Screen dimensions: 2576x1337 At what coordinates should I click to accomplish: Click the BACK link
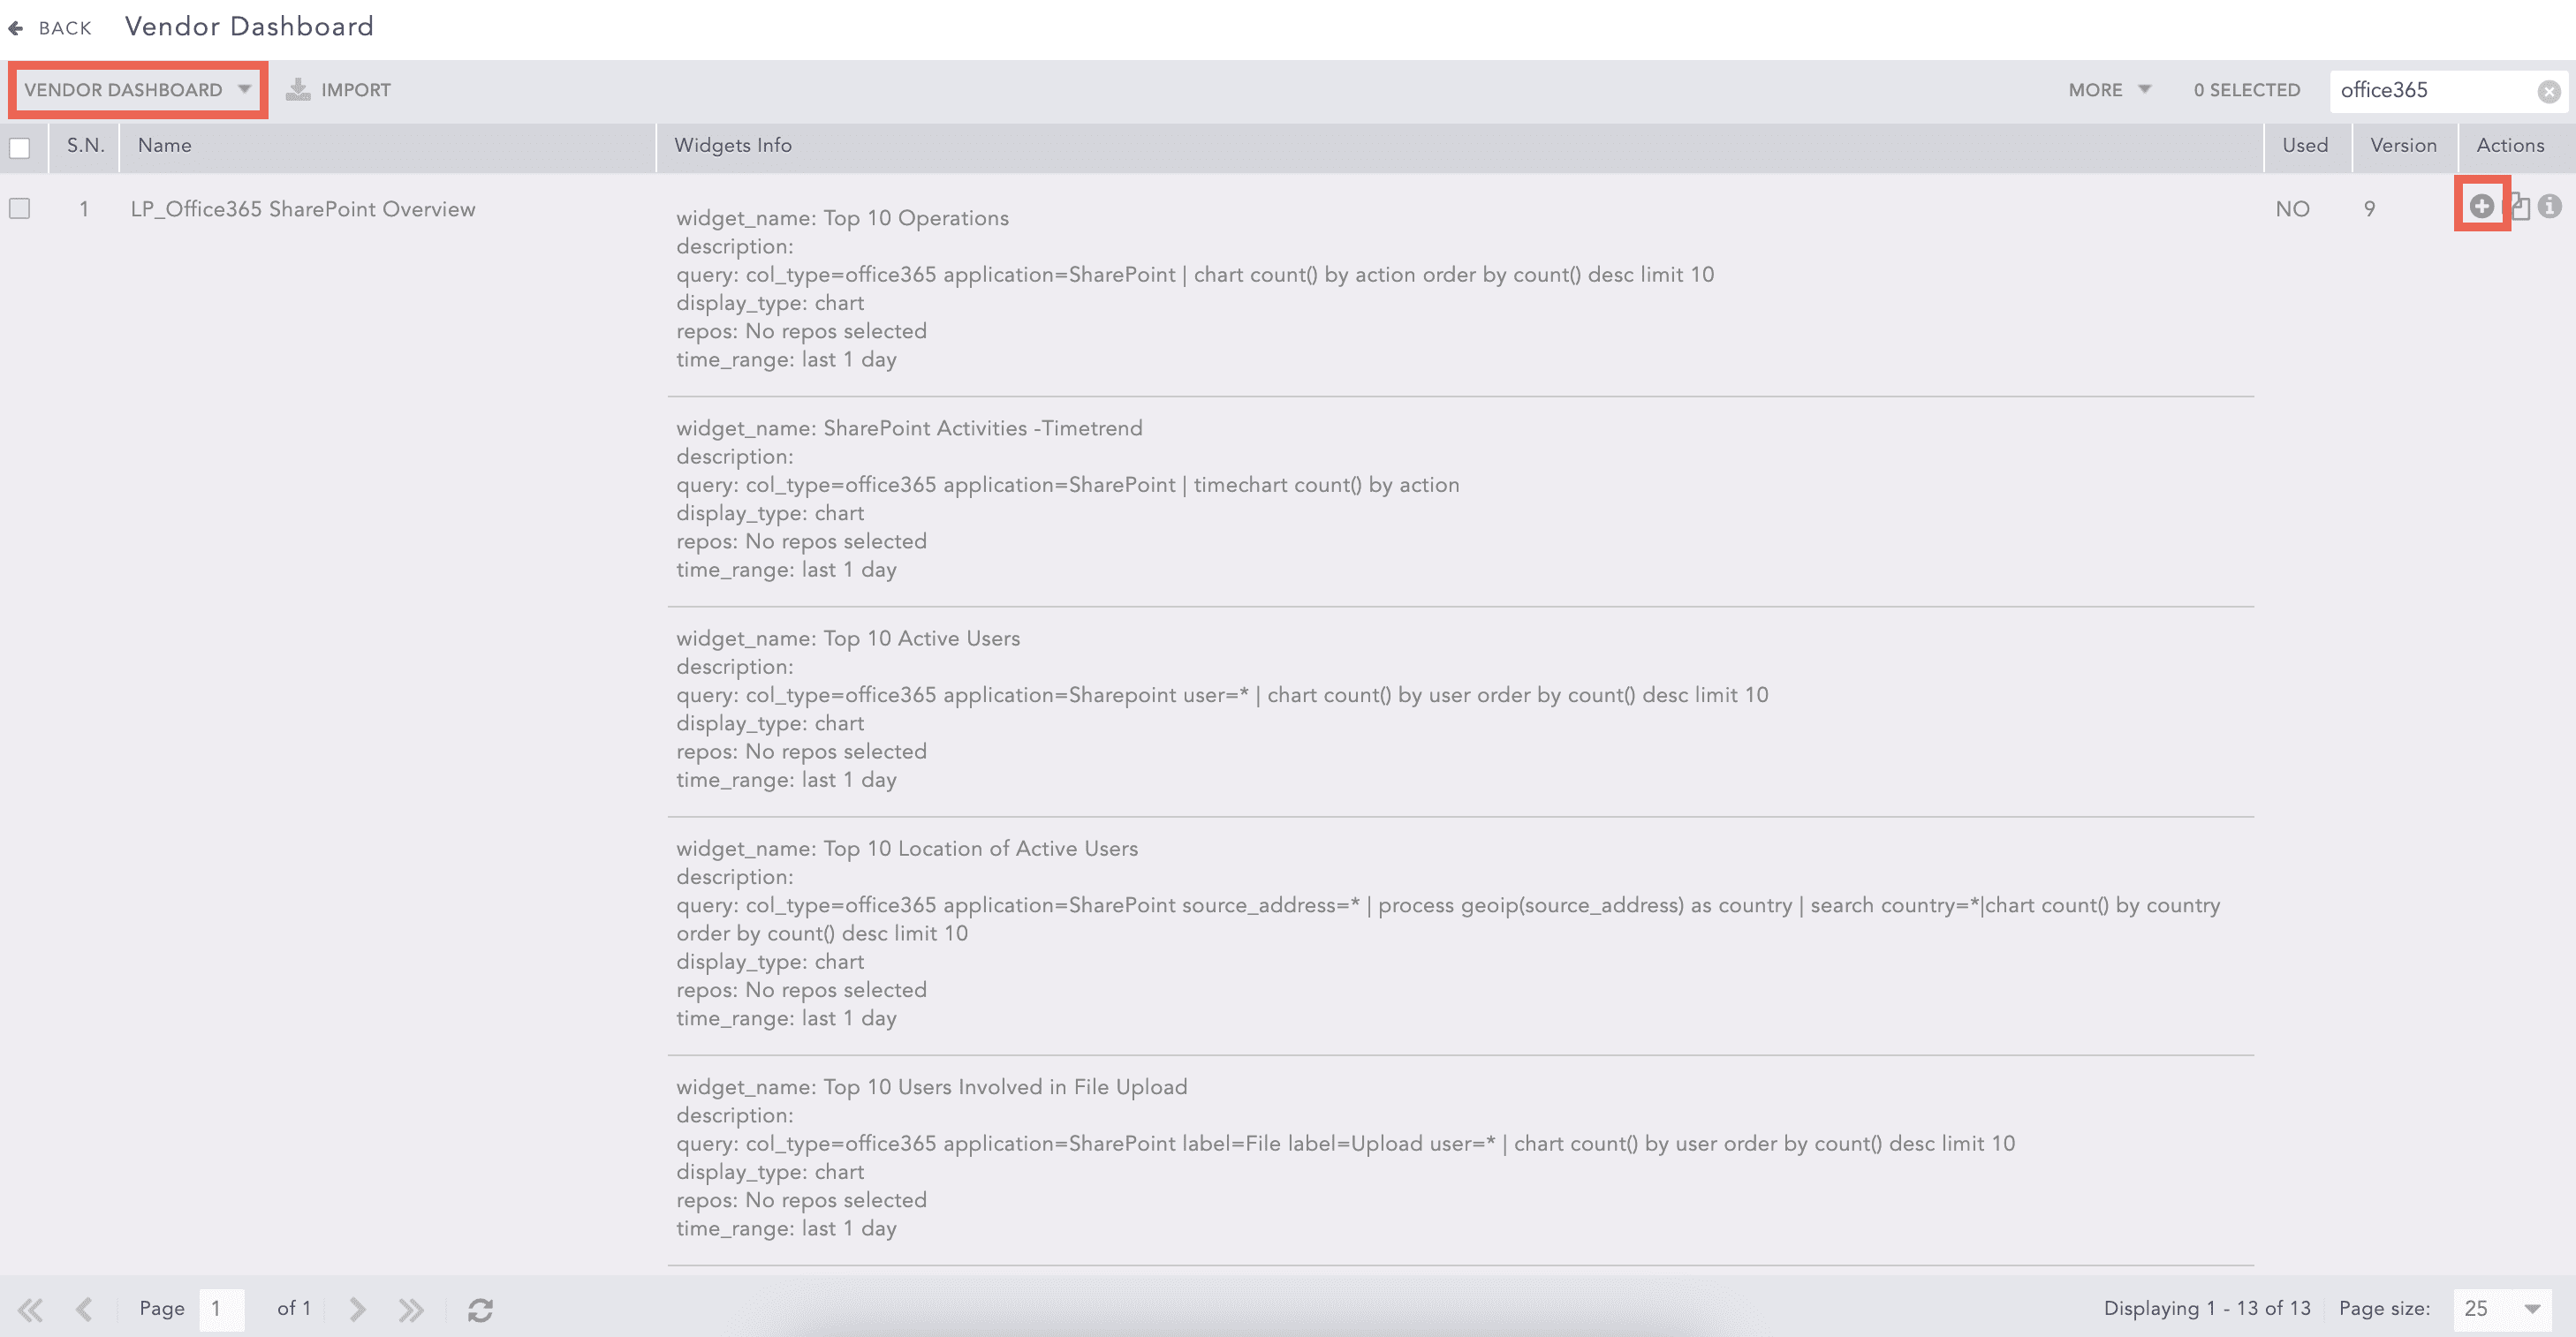pyautogui.click(x=65, y=28)
